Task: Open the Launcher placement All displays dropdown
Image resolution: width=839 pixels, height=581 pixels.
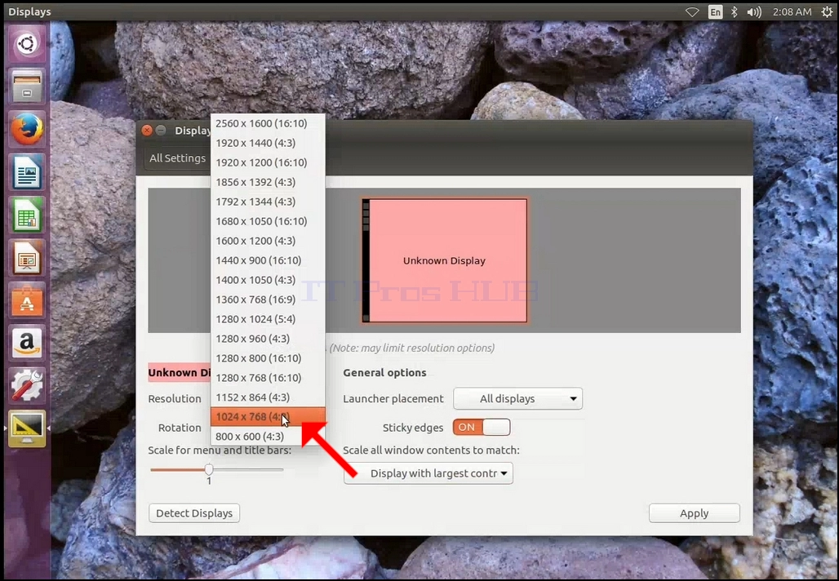Action: 518,398
